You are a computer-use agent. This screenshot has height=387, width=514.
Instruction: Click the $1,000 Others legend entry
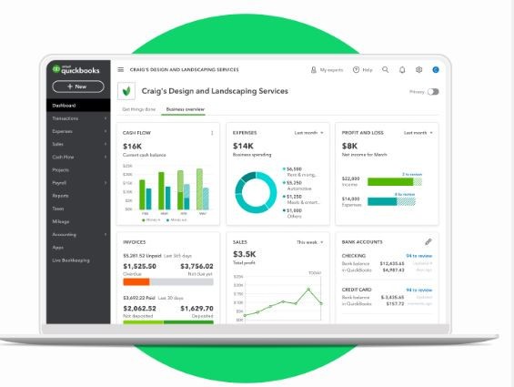pos(292,213)
